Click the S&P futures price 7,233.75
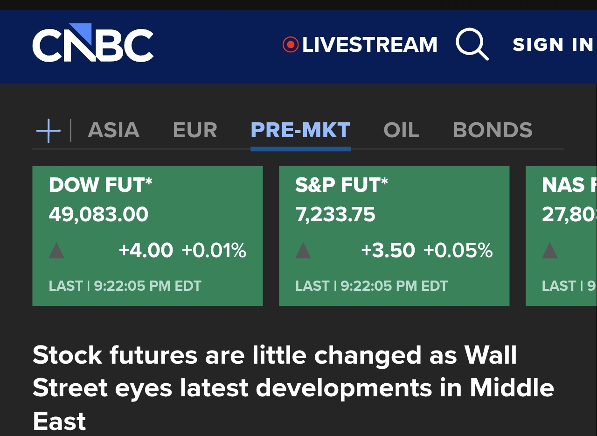 pos(335,215)
